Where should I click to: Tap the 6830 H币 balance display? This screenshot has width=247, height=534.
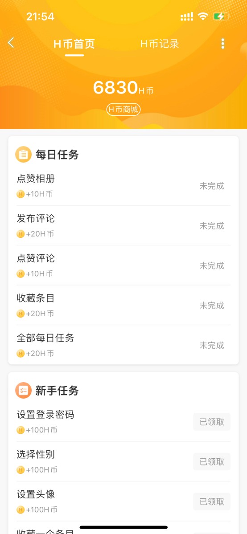point(123,88)
